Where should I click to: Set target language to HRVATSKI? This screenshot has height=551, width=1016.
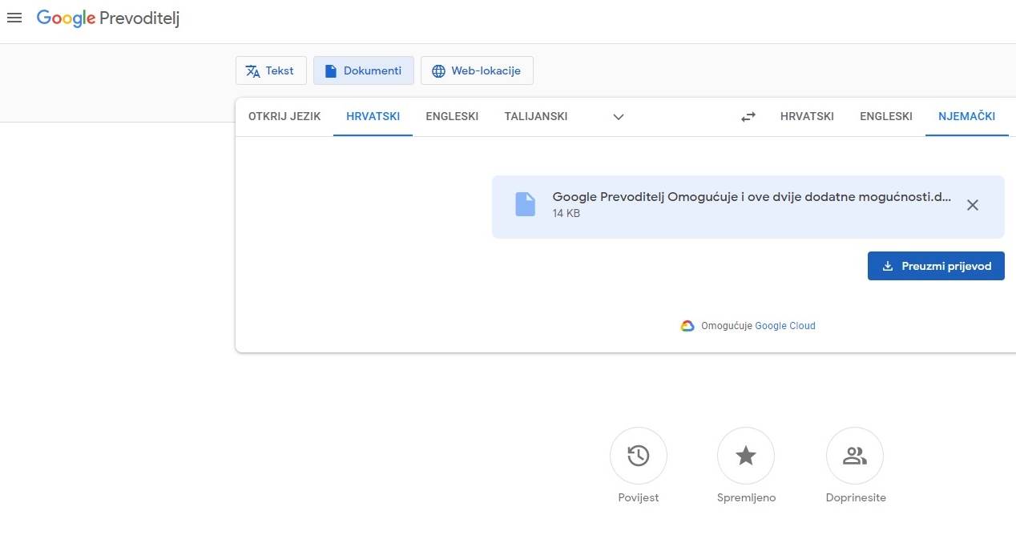pyautogui.click(x=807, y=116)
